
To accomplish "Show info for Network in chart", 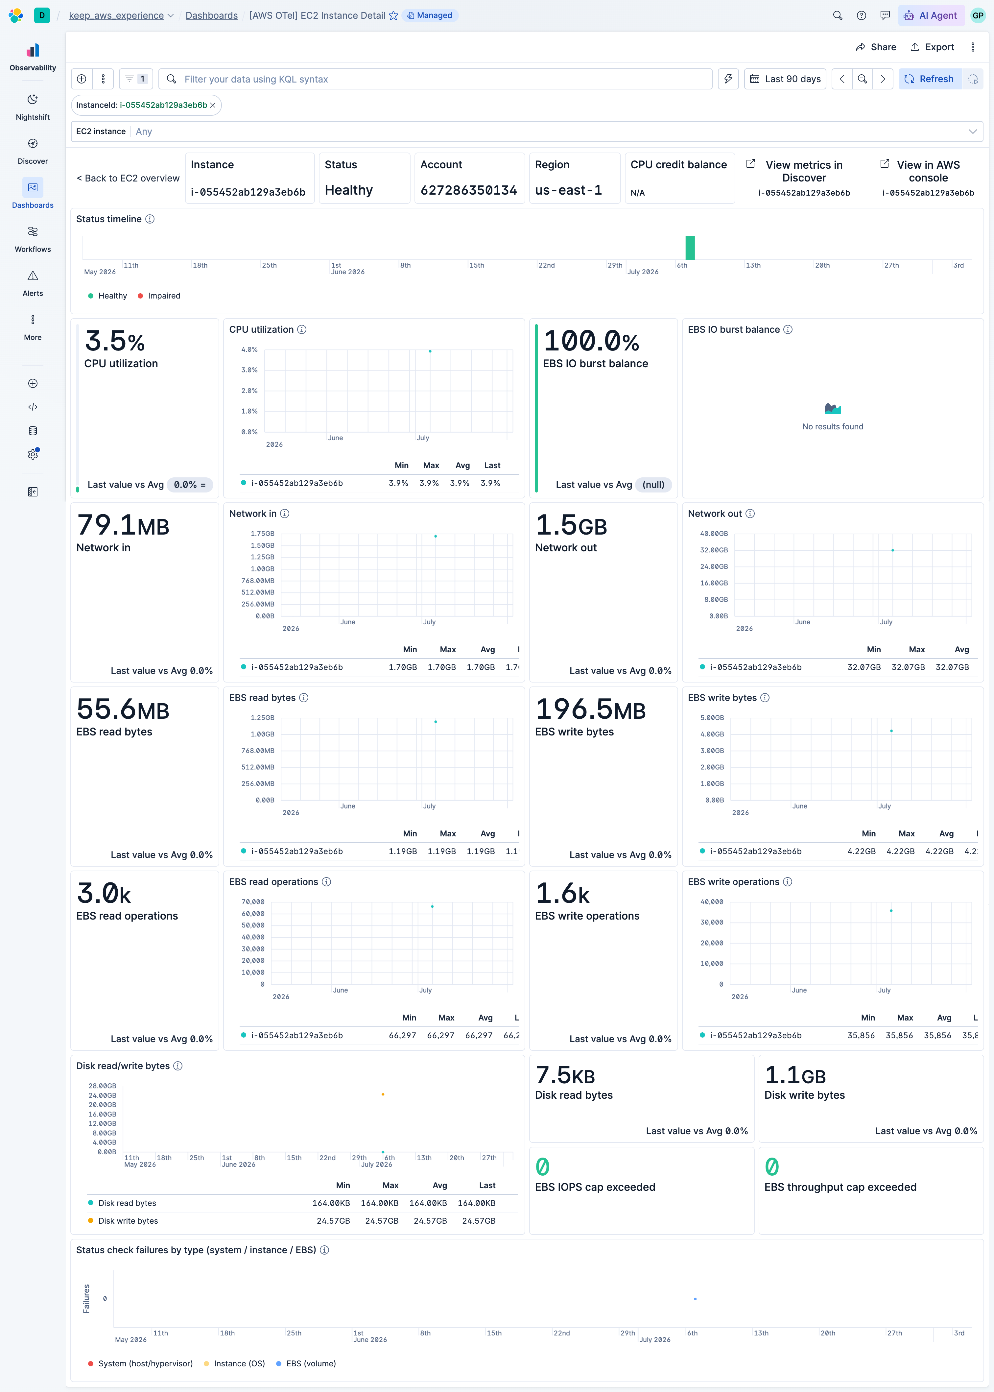I will point(285,514).
